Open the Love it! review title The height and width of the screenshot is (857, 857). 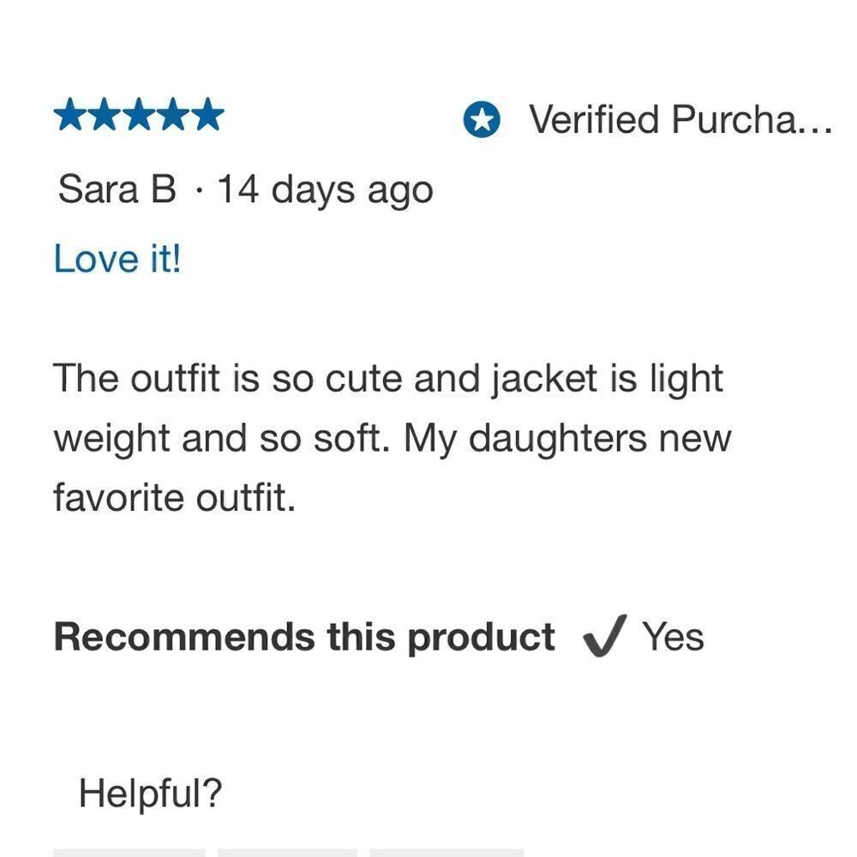tap(117, 259)
